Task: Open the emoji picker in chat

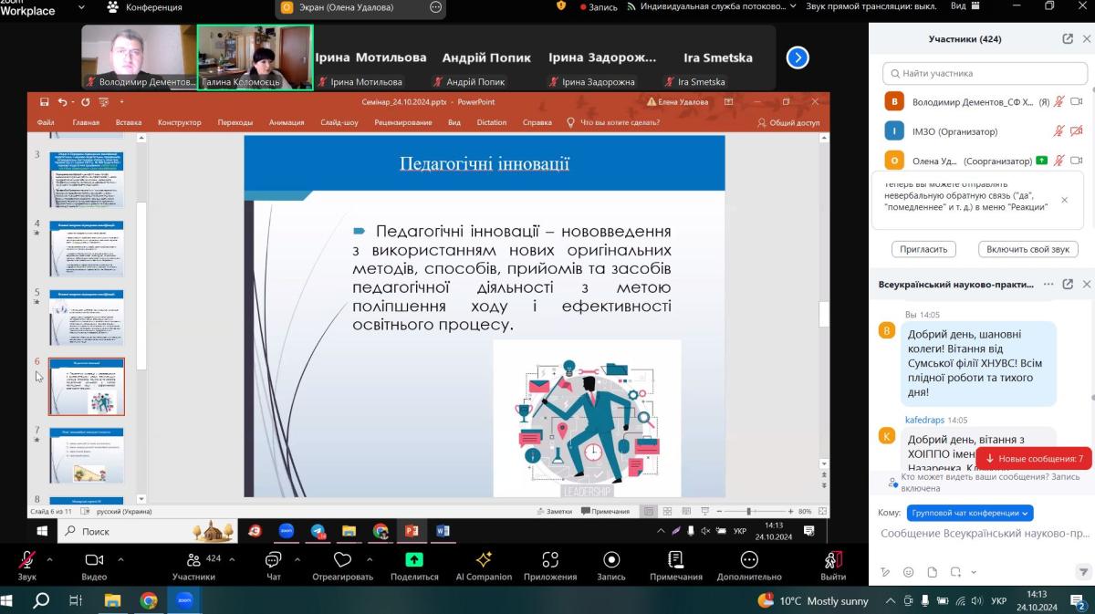Action: pyautogui.click(x=908, y=572)
